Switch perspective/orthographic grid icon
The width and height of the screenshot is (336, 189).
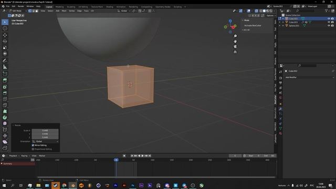(235, 52)
